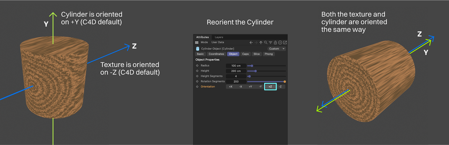Toggle the Orientation keyframe diamond
Viewport: 449px width, 145px height.
pyautogui.click(x=197, y=87)
